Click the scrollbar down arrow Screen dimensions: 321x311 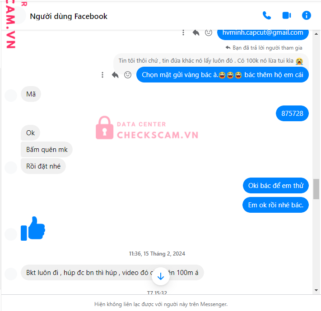click(x=316, y=290)
